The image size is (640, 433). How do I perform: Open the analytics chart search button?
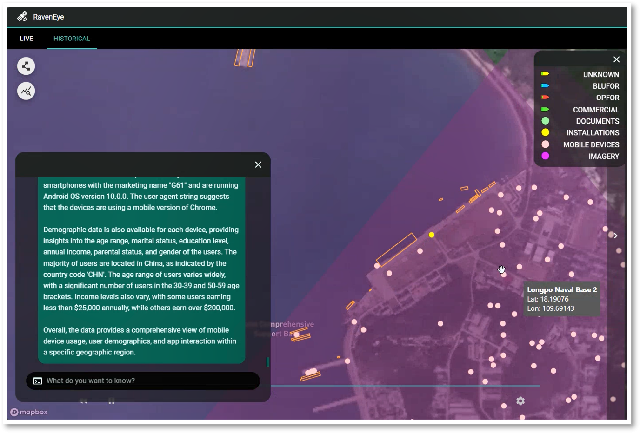click(26, 91)
